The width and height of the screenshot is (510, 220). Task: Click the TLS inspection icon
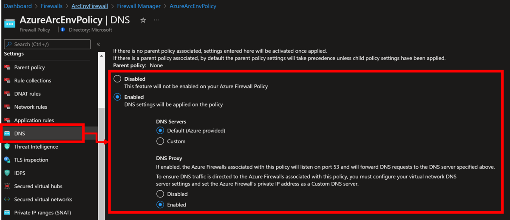7,160
